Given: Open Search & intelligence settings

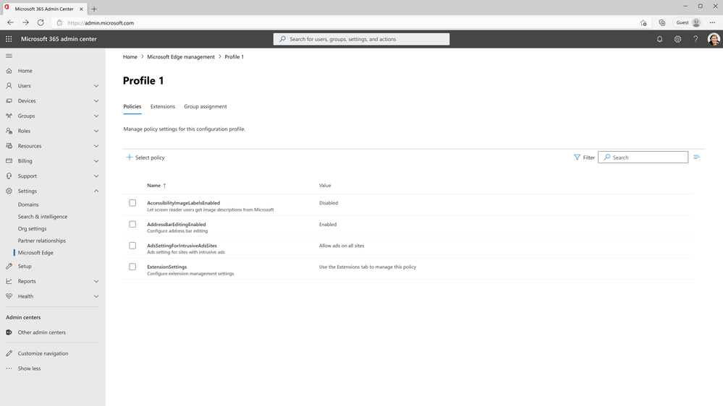Looking at the screenshot, I should [x=43, y=216].
